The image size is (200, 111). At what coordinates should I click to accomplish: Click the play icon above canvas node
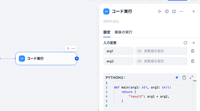68,48
